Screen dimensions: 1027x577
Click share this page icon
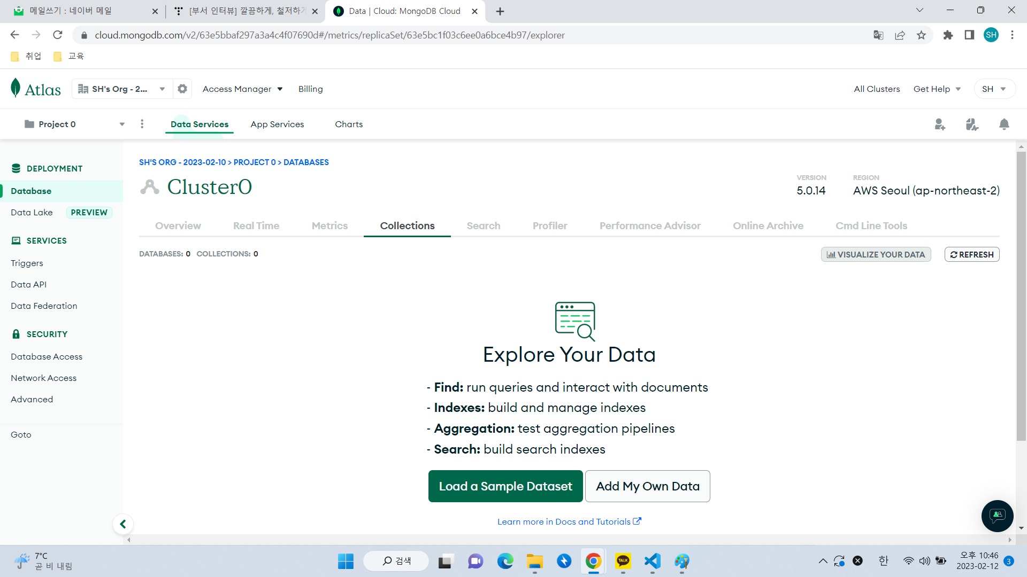click(x=900, y=35)
